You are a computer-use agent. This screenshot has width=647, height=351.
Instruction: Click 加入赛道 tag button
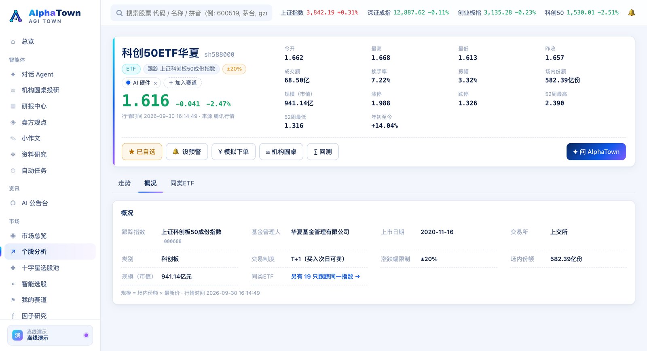tap(183, 83)
